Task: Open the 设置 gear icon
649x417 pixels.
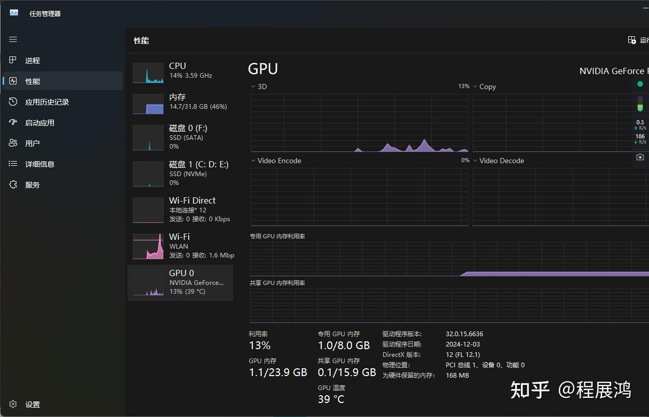Action: [x=13, y=404]
